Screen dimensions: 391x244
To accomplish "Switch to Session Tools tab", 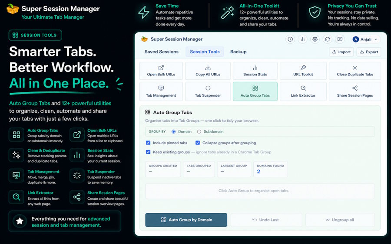I will (205, 52).
